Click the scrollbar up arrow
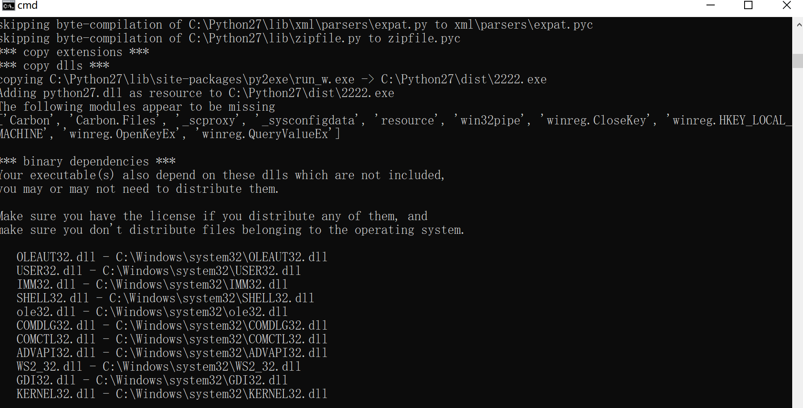 point(798,25)
